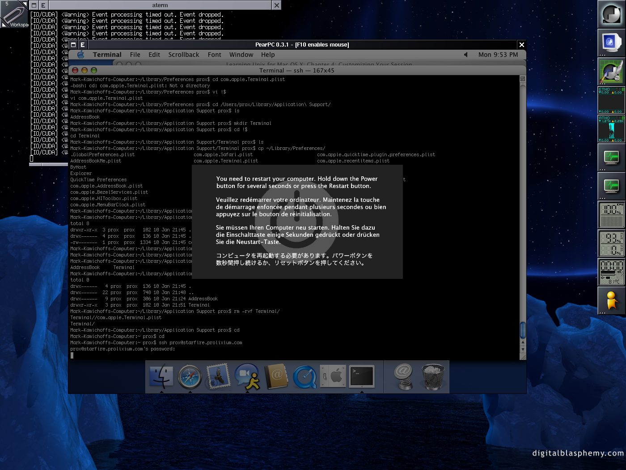Image resolution: width=626 pixels, height=470 pixels.
Task: Open System Preferences from the dock
Action: pyautogui.click(x=333, y=376)
